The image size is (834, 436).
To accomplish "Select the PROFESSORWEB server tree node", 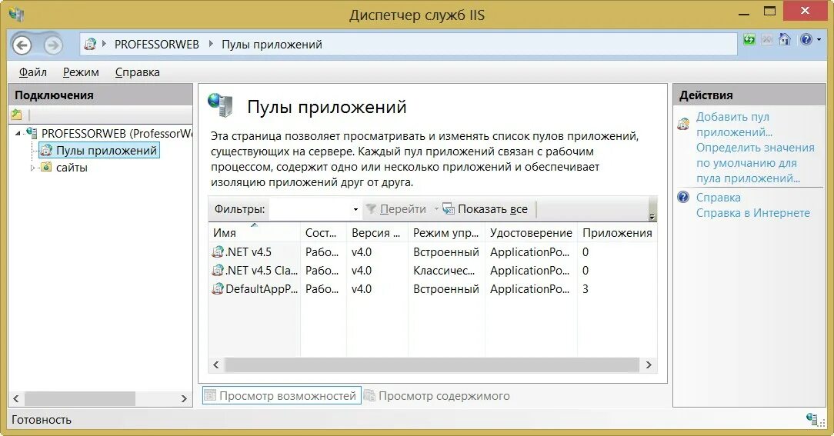I will (x=116, y=134).
